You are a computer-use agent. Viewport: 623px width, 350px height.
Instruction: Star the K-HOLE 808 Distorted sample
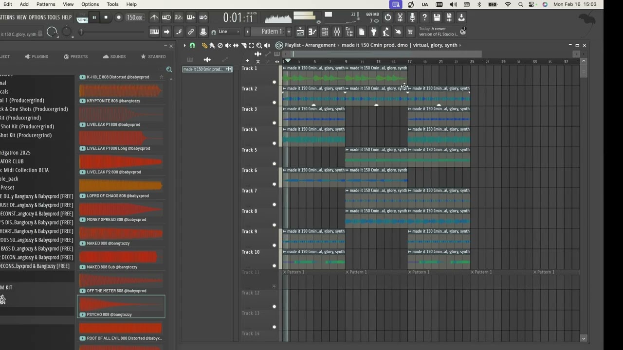coord(162,77)
